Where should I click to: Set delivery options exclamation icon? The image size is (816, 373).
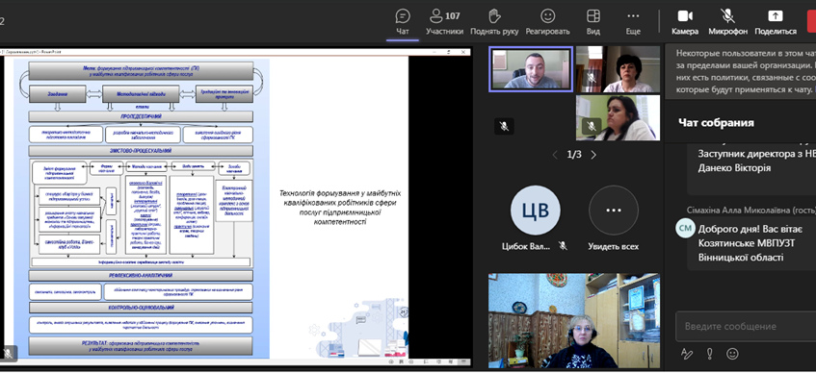pyautogui.click(x=709, y=354)
